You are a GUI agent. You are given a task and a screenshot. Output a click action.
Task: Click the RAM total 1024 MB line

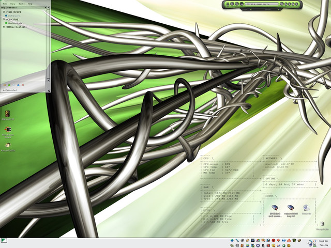[221, 193]
